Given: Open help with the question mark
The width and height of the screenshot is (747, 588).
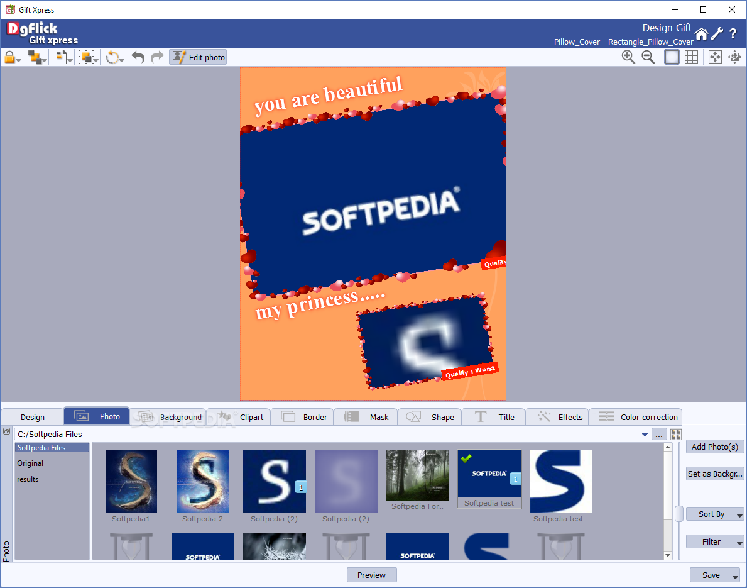Looking at the screenshot, I should click(x=733, y=33).
